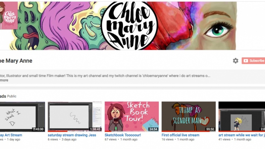Click the red Subscribe button
The image size is (265, 149).
253,61
